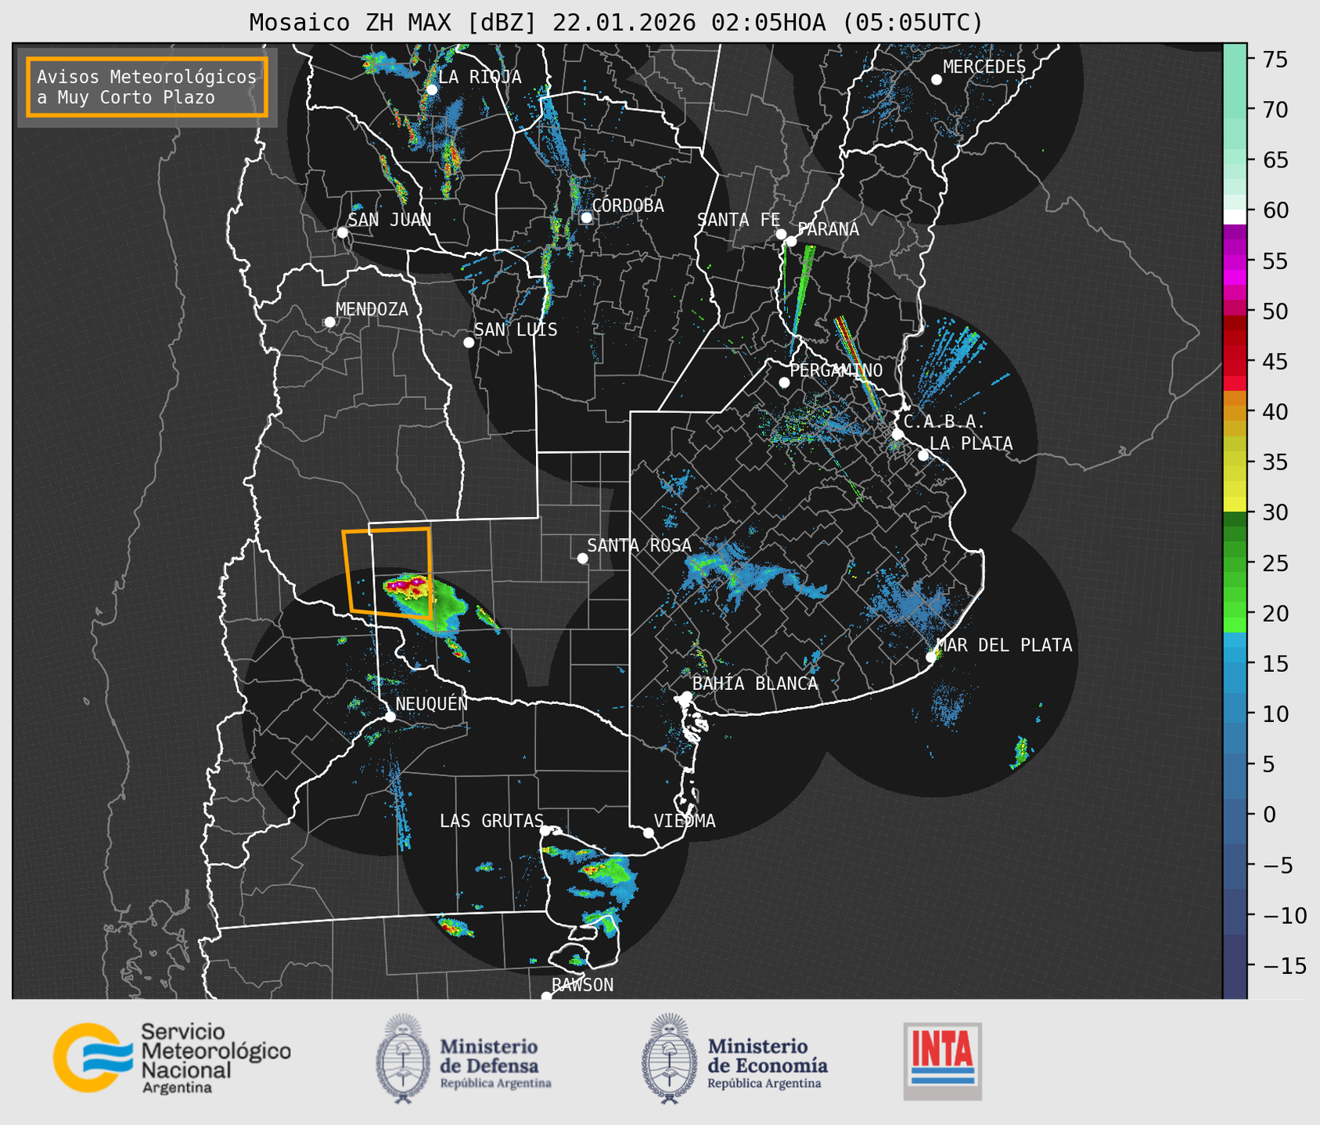Click the Servicio Meteorológico Nacional logo
The width and height of the screenshot is (1320, 1125).
click(x=171, y=1058)
